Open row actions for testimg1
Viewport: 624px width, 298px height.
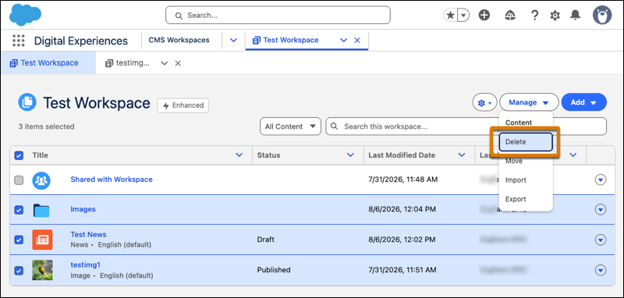[601, 270]
